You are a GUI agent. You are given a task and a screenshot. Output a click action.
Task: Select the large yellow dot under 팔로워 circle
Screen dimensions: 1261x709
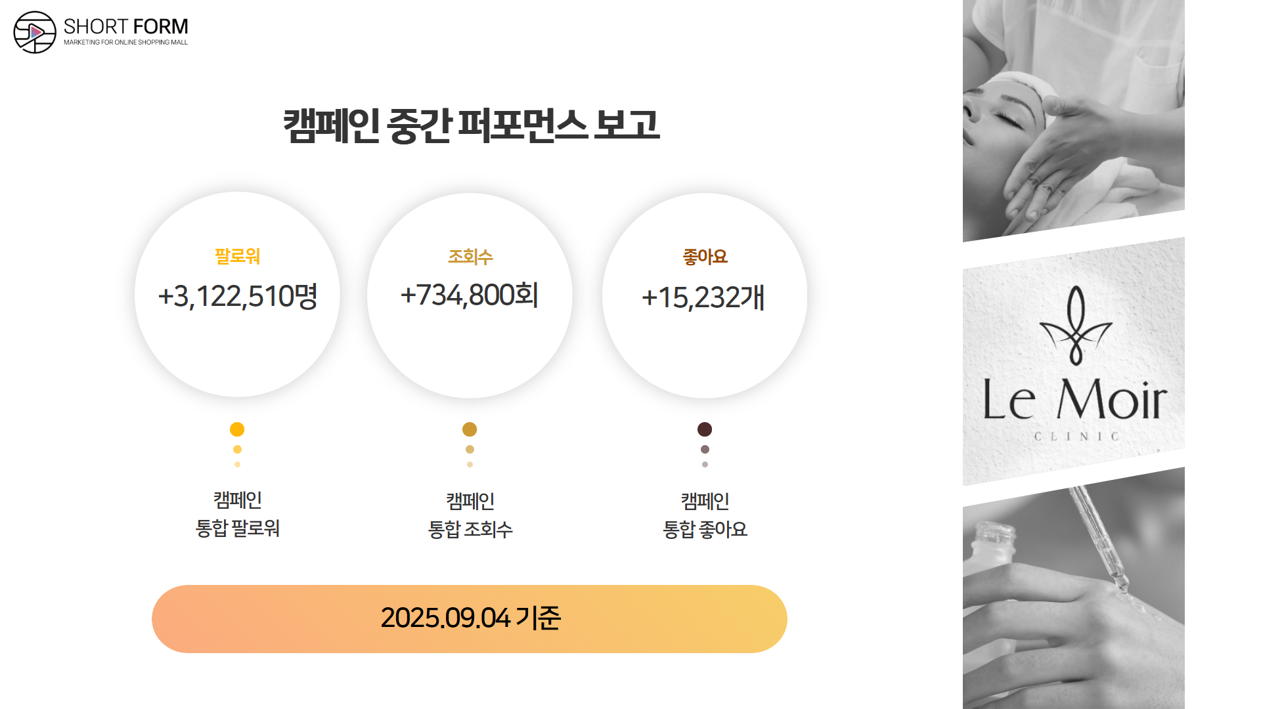click(237, 429)
